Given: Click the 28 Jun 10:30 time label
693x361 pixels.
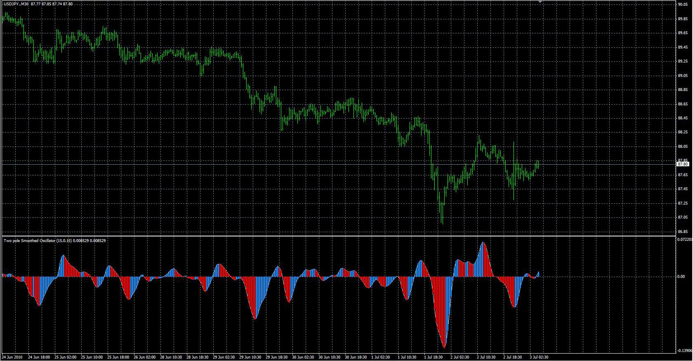Looking at the screenshot, I should [x=171, y=357].
